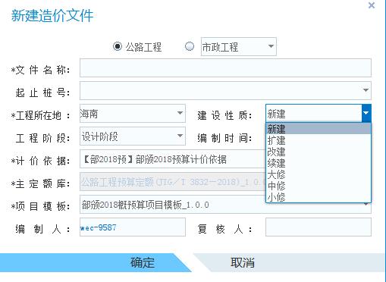Click the 编制人 field with wec-9587
The height and width of the screenshot is (282, 386).
point(133,227)
